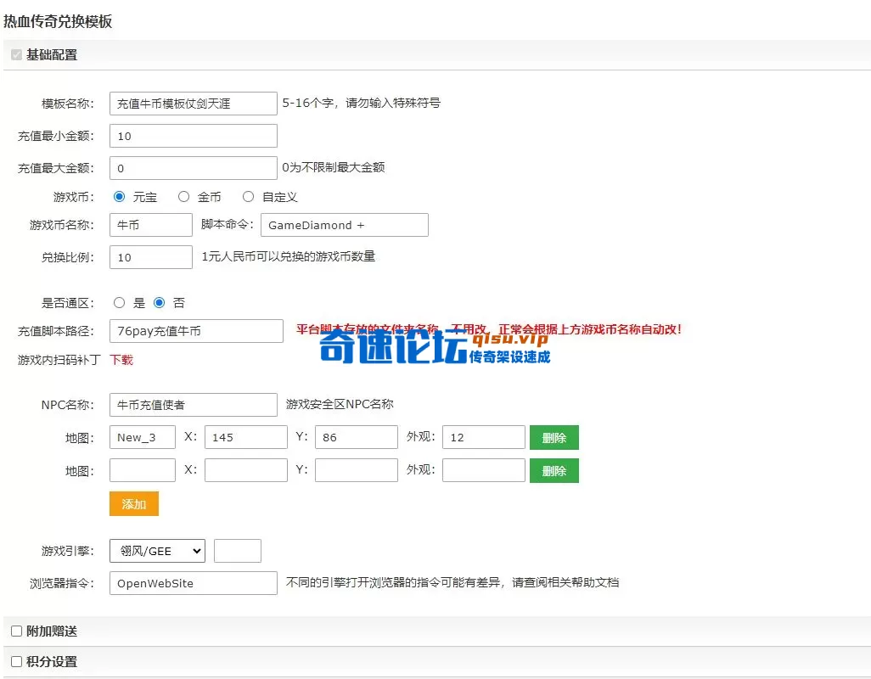The width and height of the screenshot is (871, 679).
Task: Select the 金币 currency radio option
Action: [x=183, y=197]
